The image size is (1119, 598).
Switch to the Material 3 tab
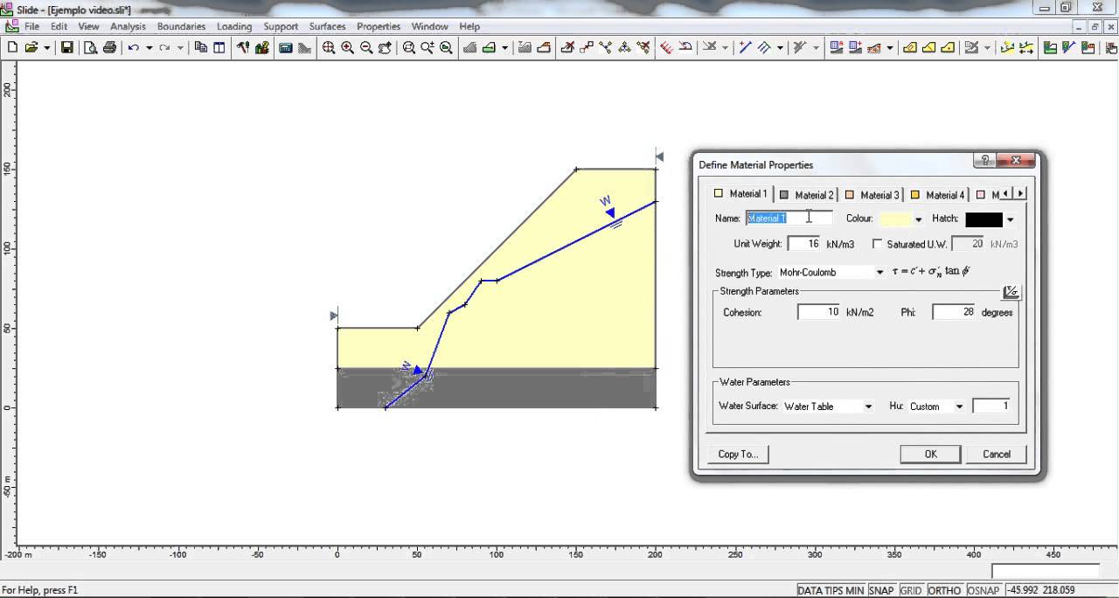click(x=872, y=195)
